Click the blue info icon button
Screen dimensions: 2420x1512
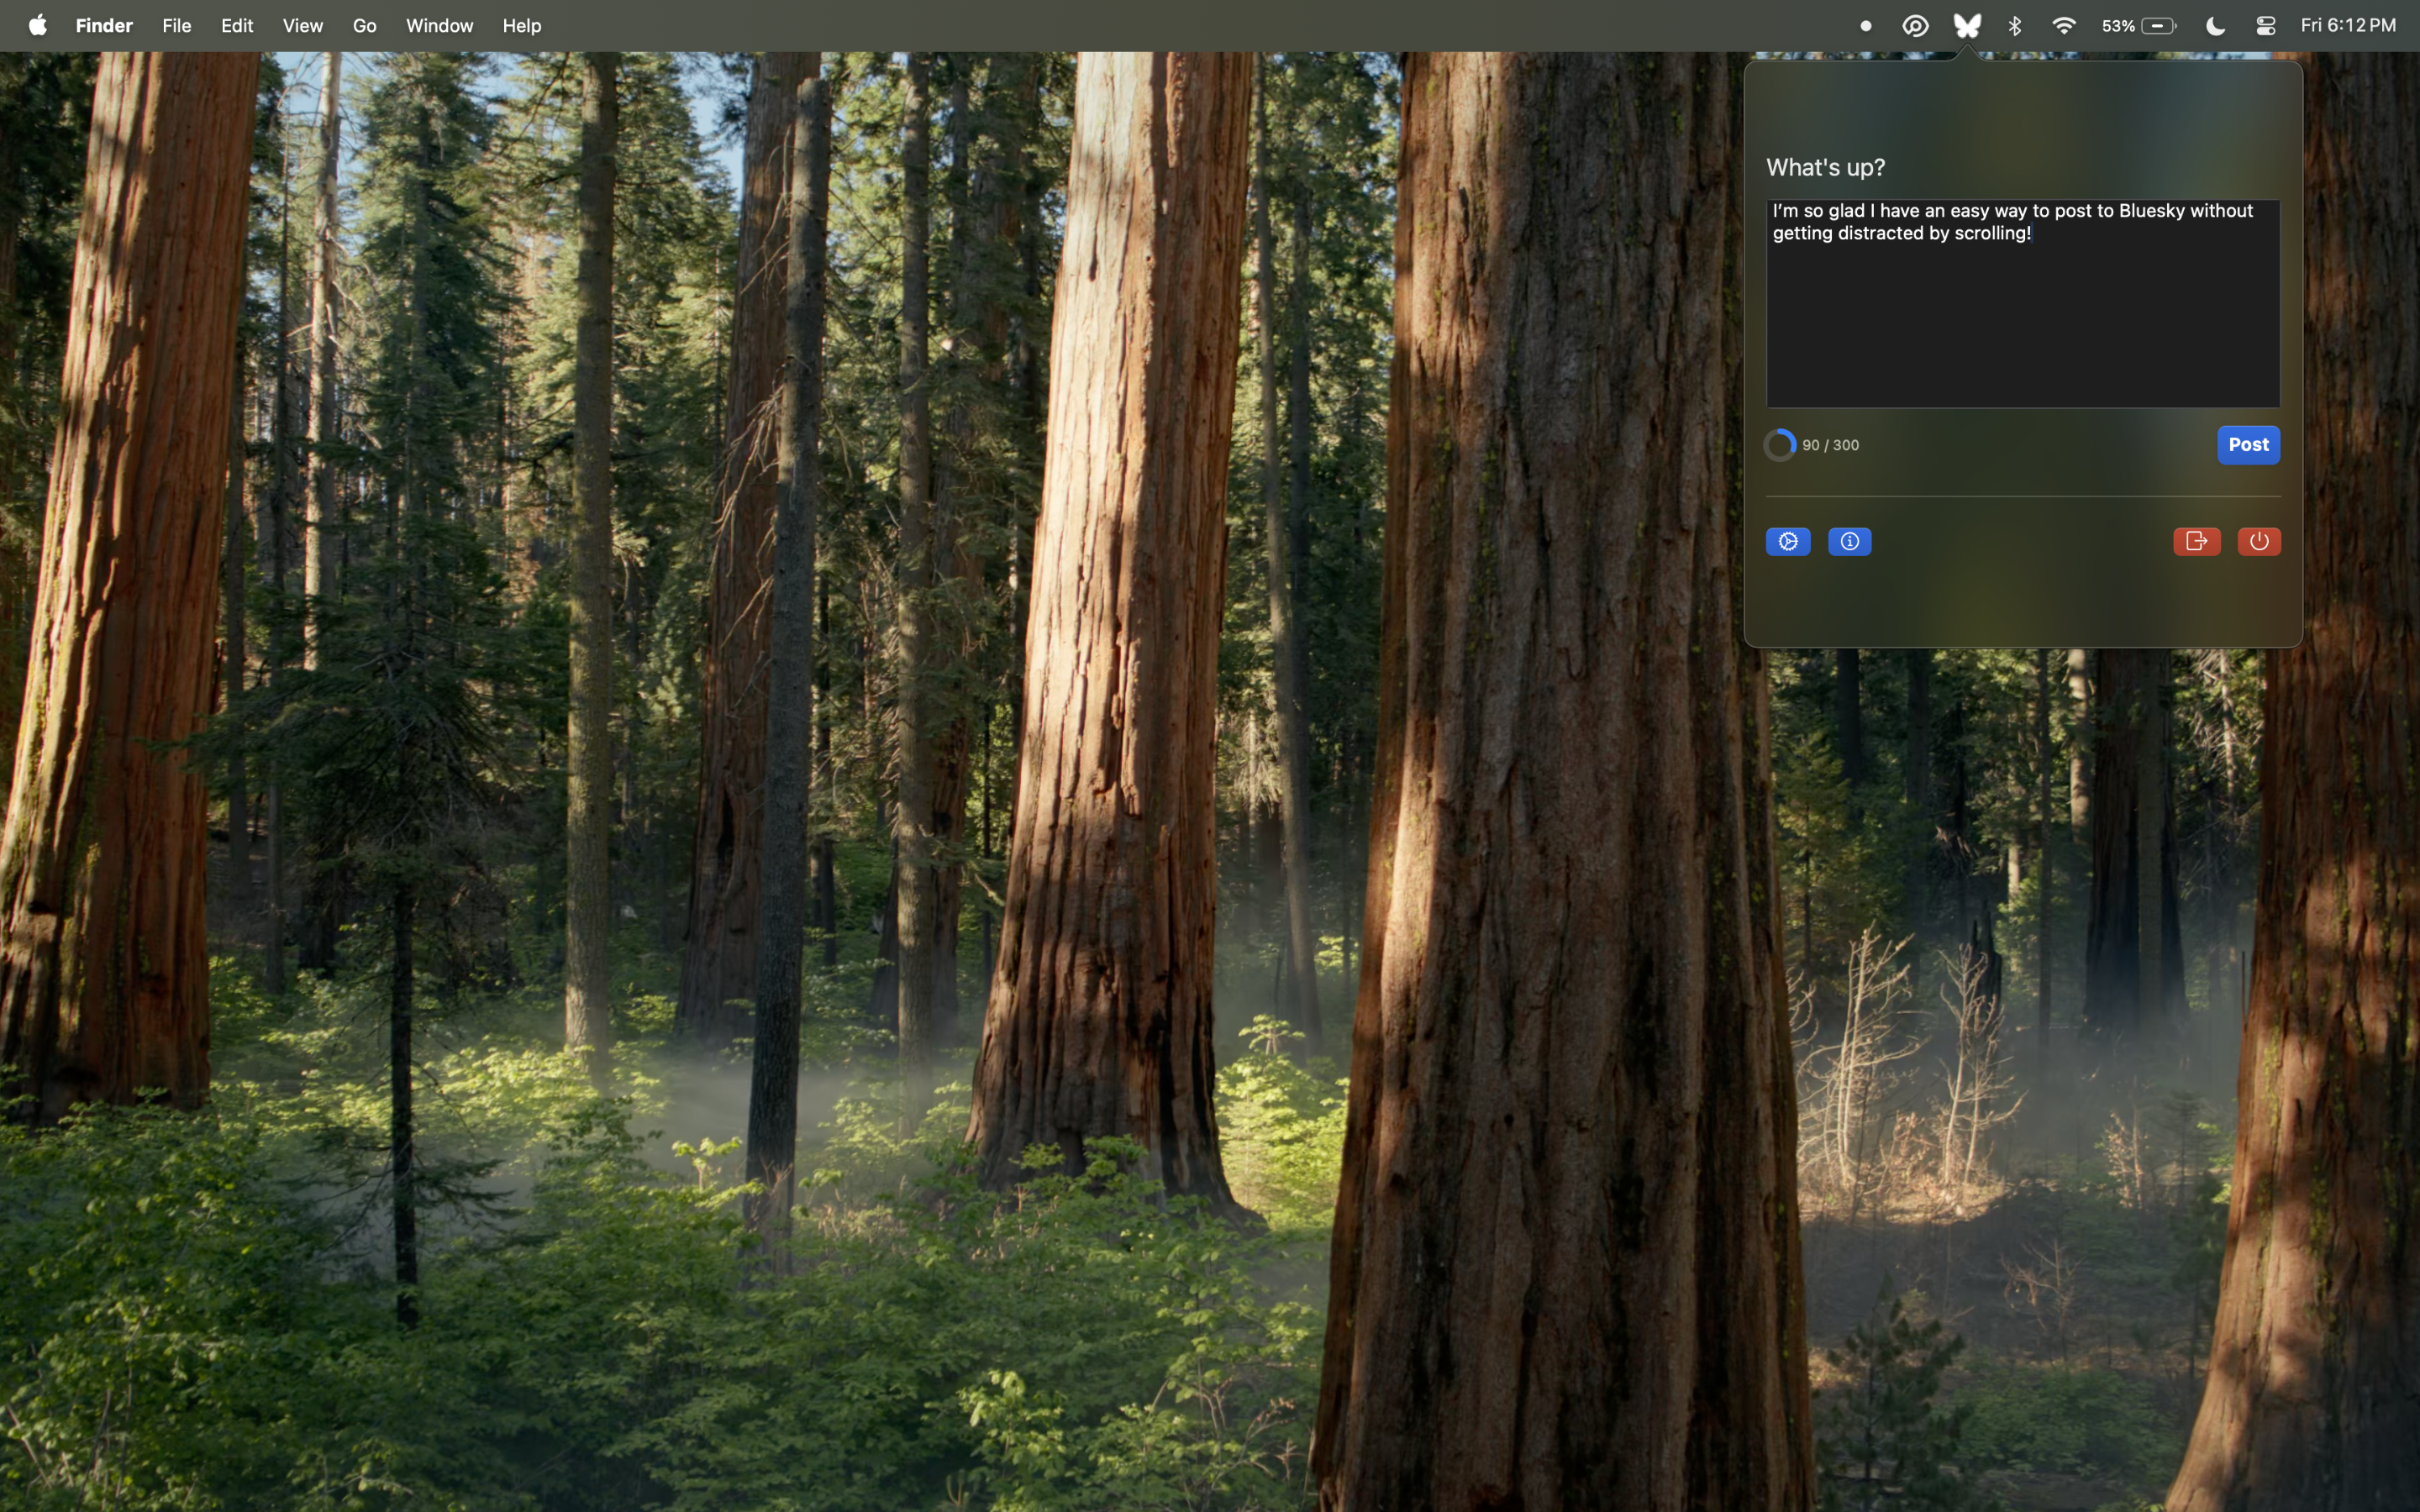(x=1849, y=541)
